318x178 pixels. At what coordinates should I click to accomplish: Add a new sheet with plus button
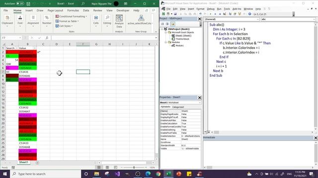(x=37, y=163)
